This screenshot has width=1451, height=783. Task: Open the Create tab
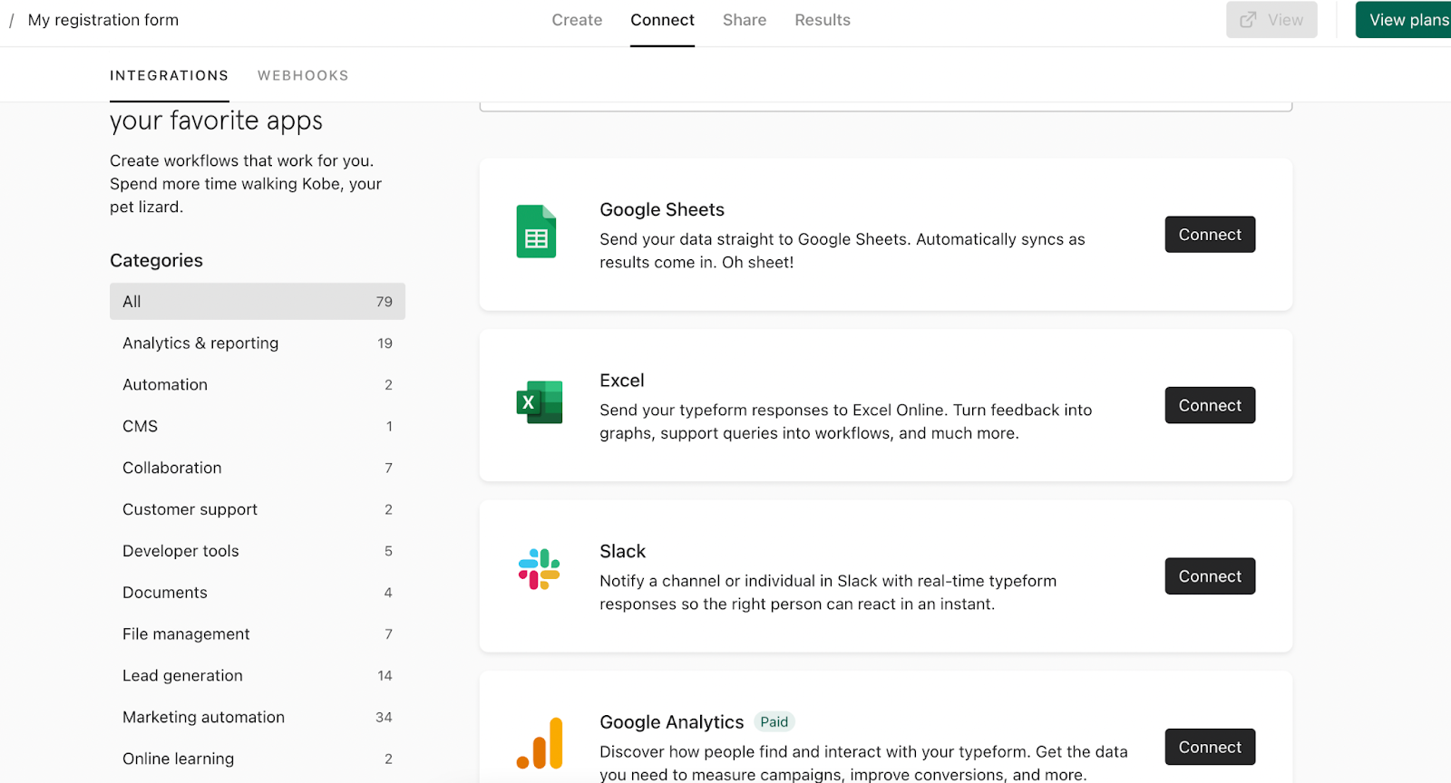[x=577, y=20]
